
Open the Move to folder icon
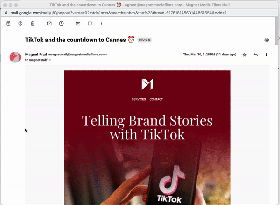click(77, 23)
